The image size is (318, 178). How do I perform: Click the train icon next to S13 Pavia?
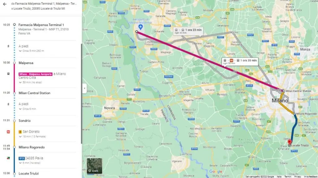[8, 158]
